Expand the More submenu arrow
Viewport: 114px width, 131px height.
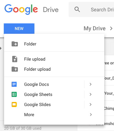coord(91,115)
